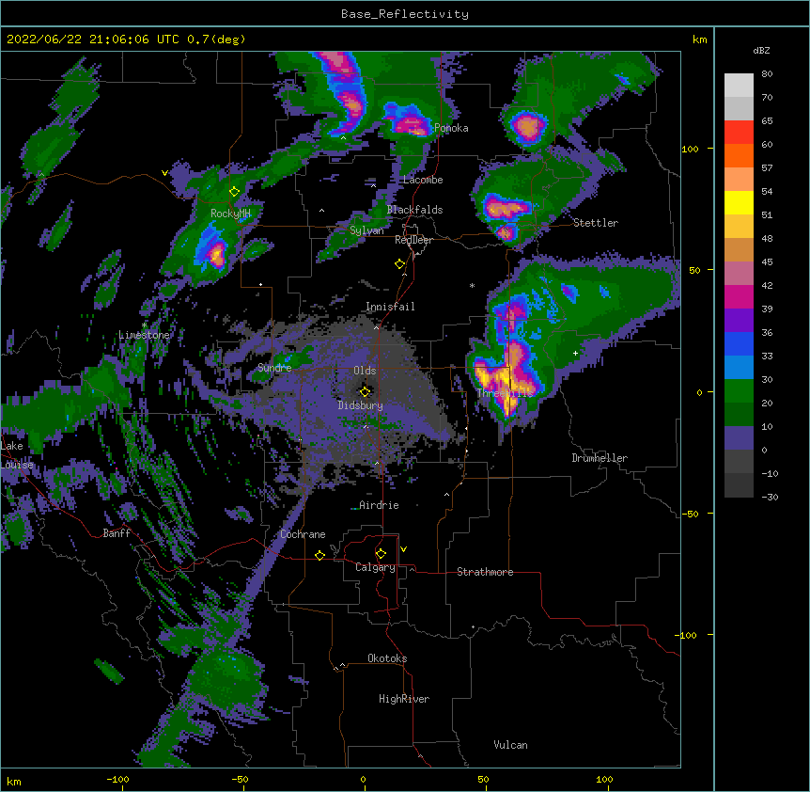Click the Okotoks city label
The width and height of the screenshot is (810, 792).
pyautogui.click(x=387, y=658)
